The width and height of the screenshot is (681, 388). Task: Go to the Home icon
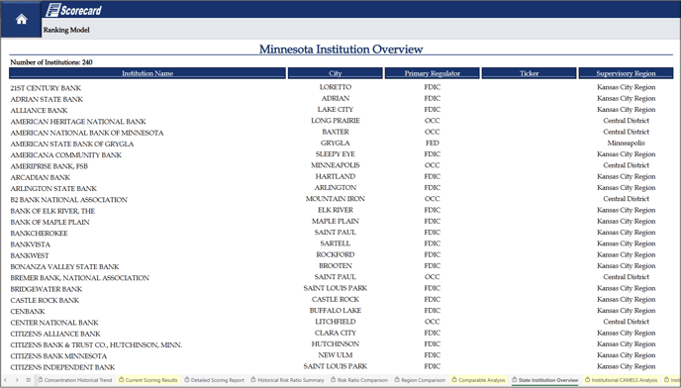(22, 19)
